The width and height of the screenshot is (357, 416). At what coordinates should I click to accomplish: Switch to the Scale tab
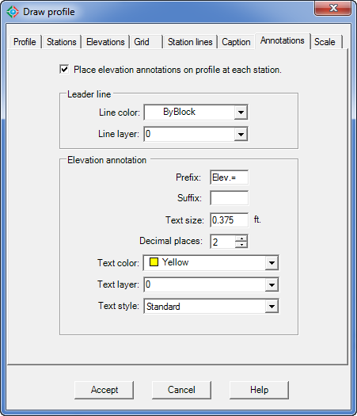[x=325, y=42]
